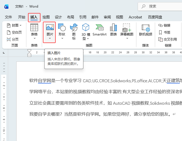Click the underlined word 自学网 in document
This screenshot has width=182, height=141.
[45, 80]
